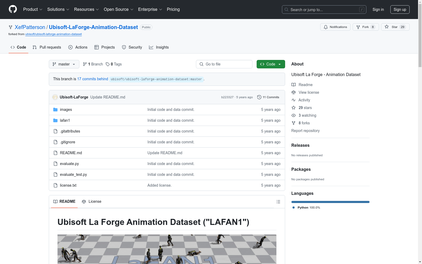The width and height of the screenshot is (422, 264).
Task: Open the license.txt file
Action: (x=68, y=185)
